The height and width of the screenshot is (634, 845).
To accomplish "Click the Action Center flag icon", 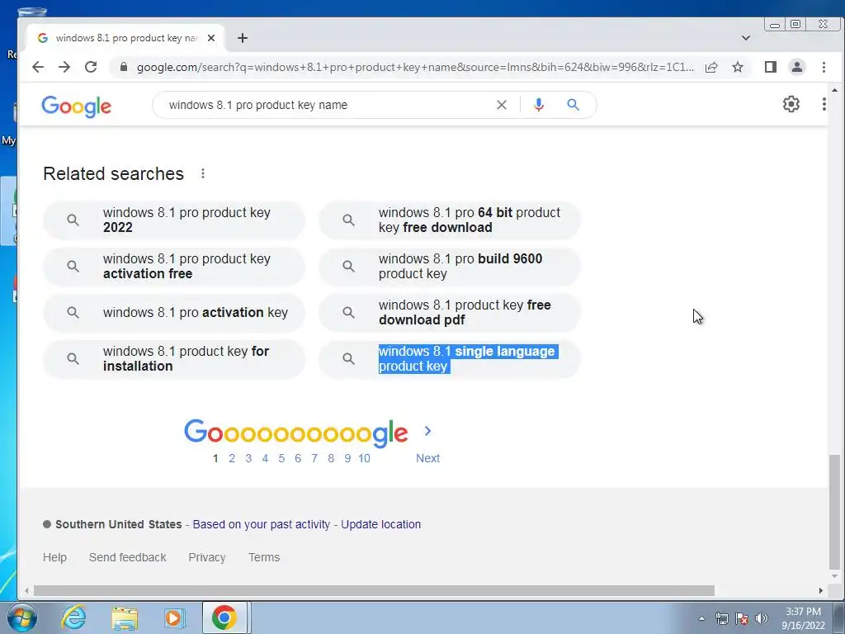I will click(742, 618).
